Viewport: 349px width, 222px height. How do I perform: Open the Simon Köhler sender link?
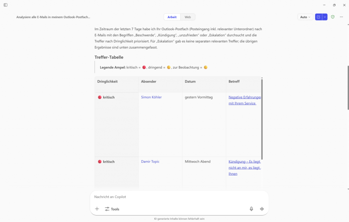tap(151, 97)
